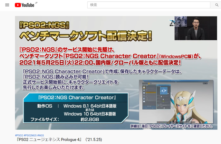Go to YouTube home via the logo
This screenshot has width=221, height=144.
pyautogui.click(x=25, y=5)
